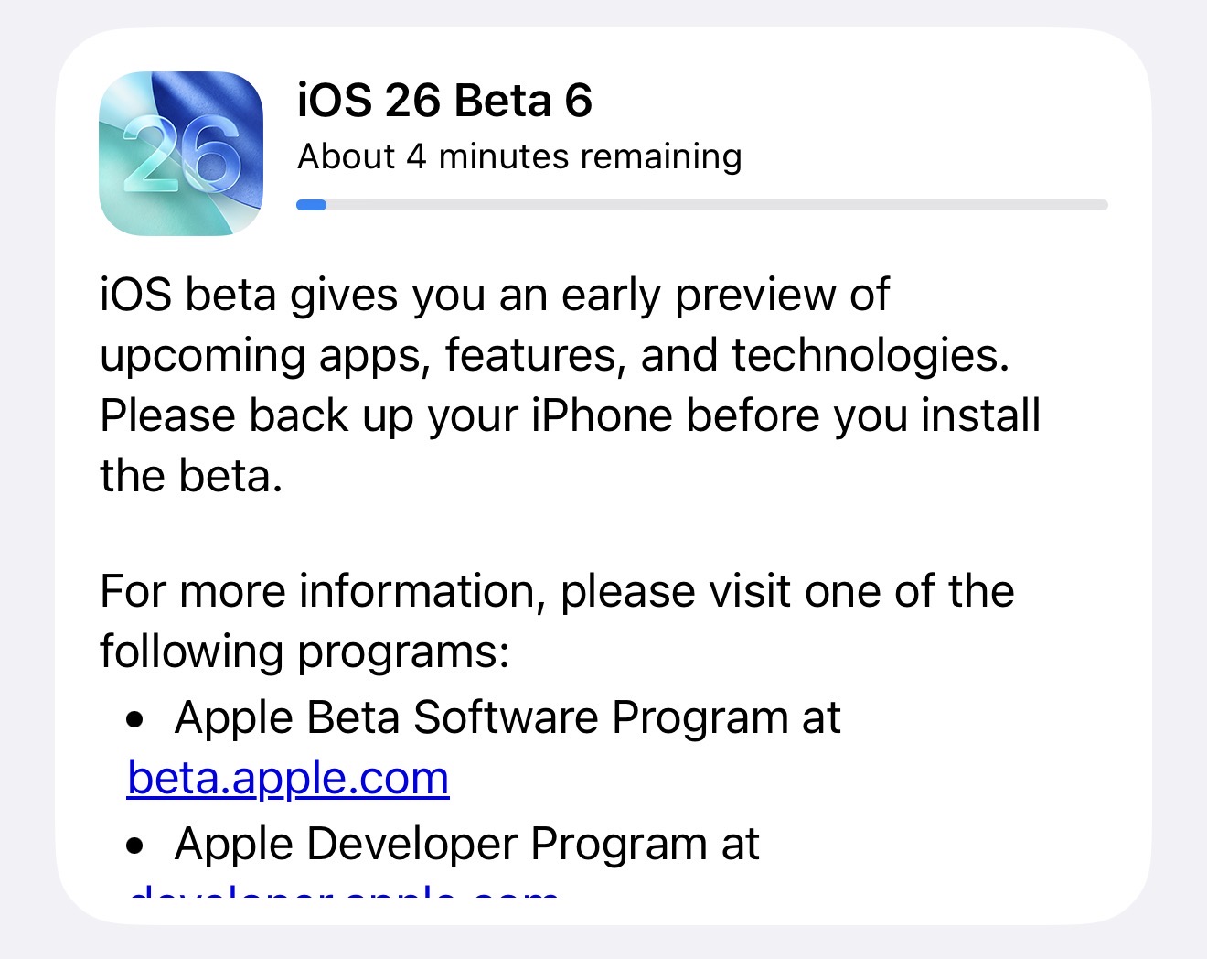Tap the "About 4 minutes remaining" status
This screenshot has width=1207, height=959.
coord(519,156)
